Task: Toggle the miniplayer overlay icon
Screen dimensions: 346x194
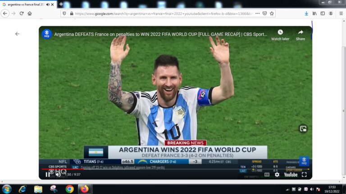Action: [x=303, y=129]
